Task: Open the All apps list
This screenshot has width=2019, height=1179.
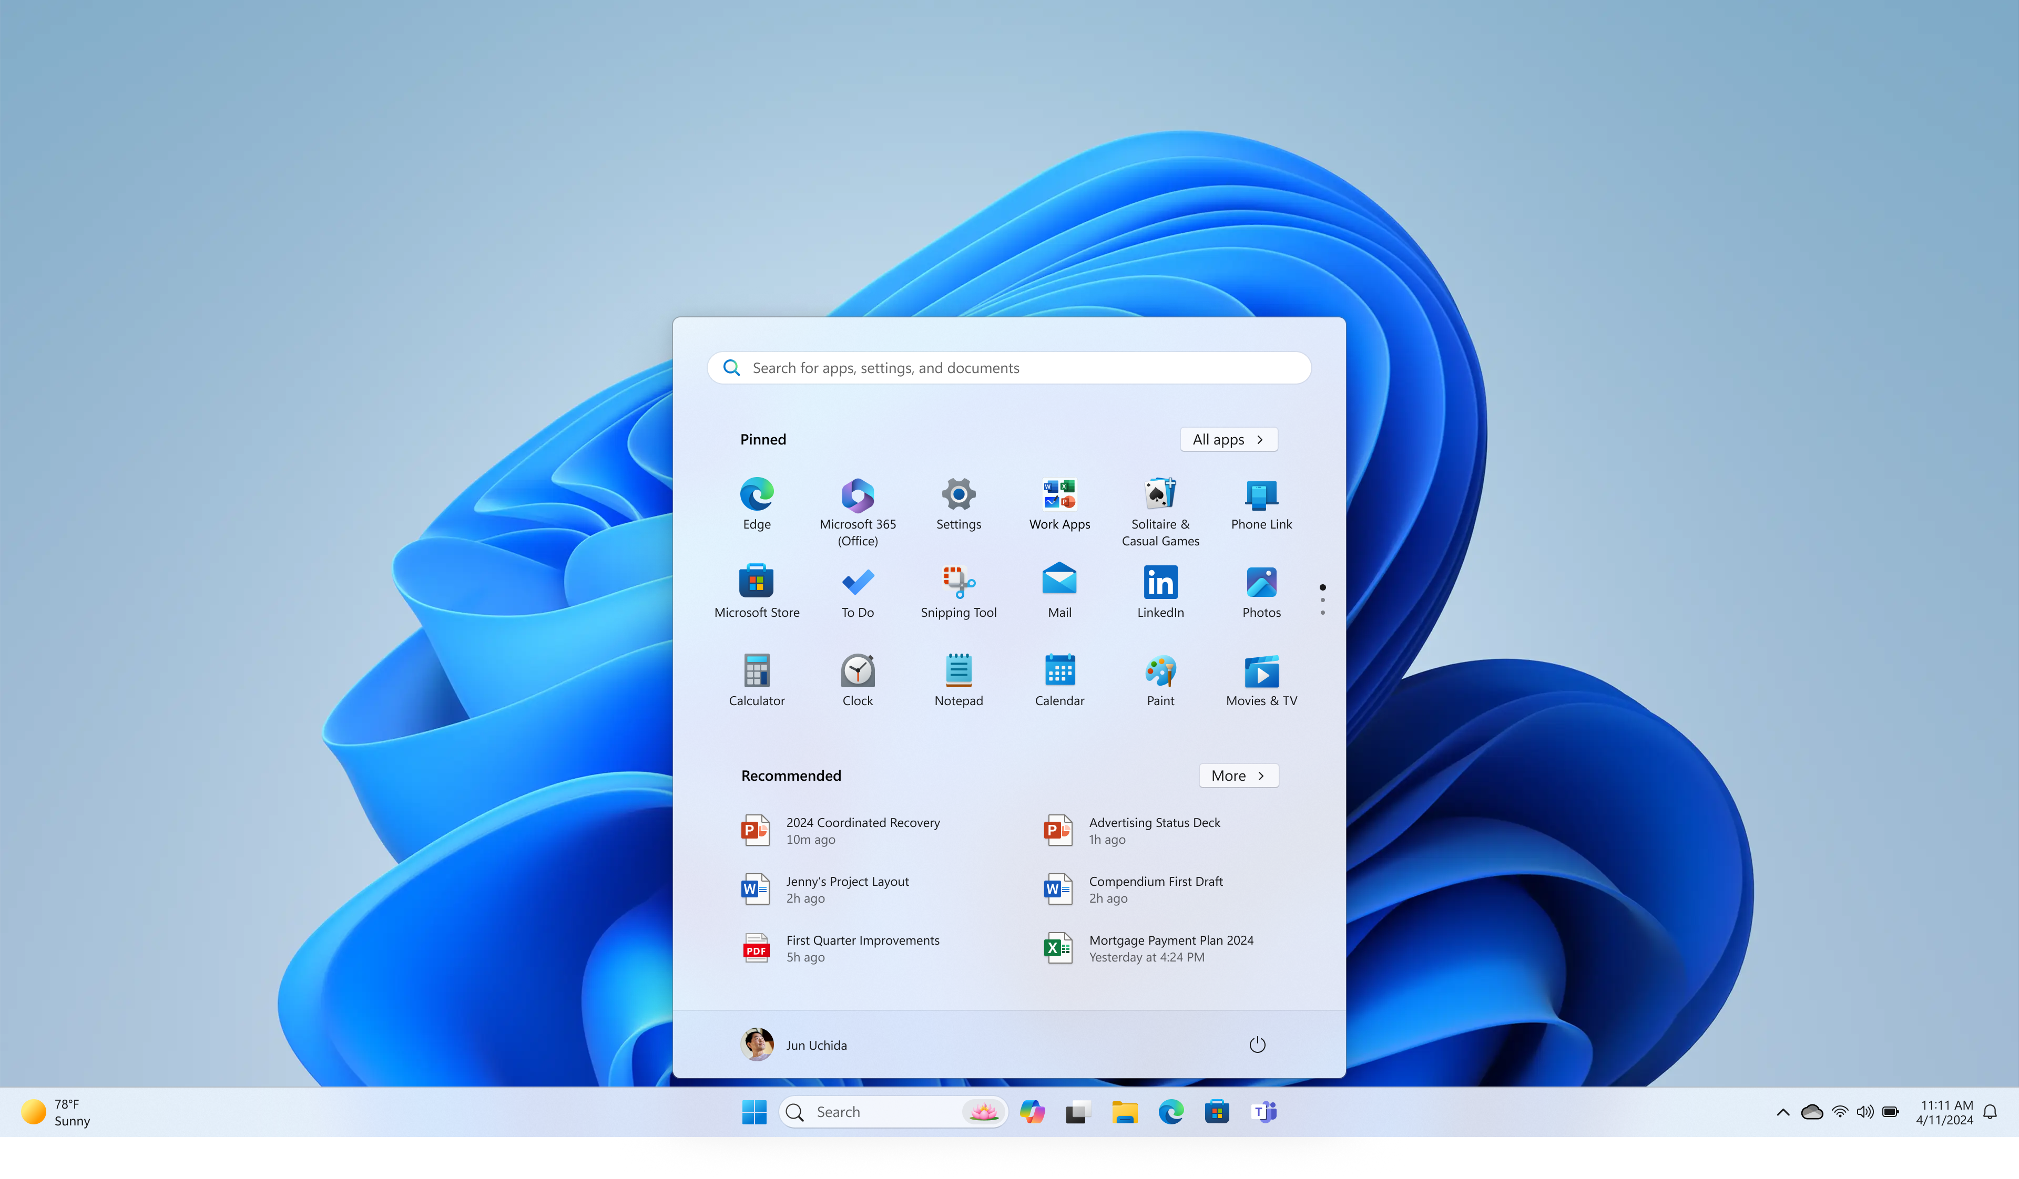Action: point(1228,439)
